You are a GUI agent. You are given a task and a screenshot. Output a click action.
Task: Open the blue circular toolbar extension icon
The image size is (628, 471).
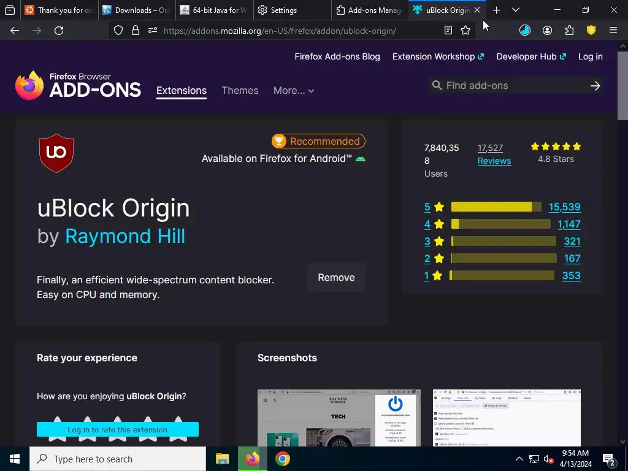tap(525, 31)
